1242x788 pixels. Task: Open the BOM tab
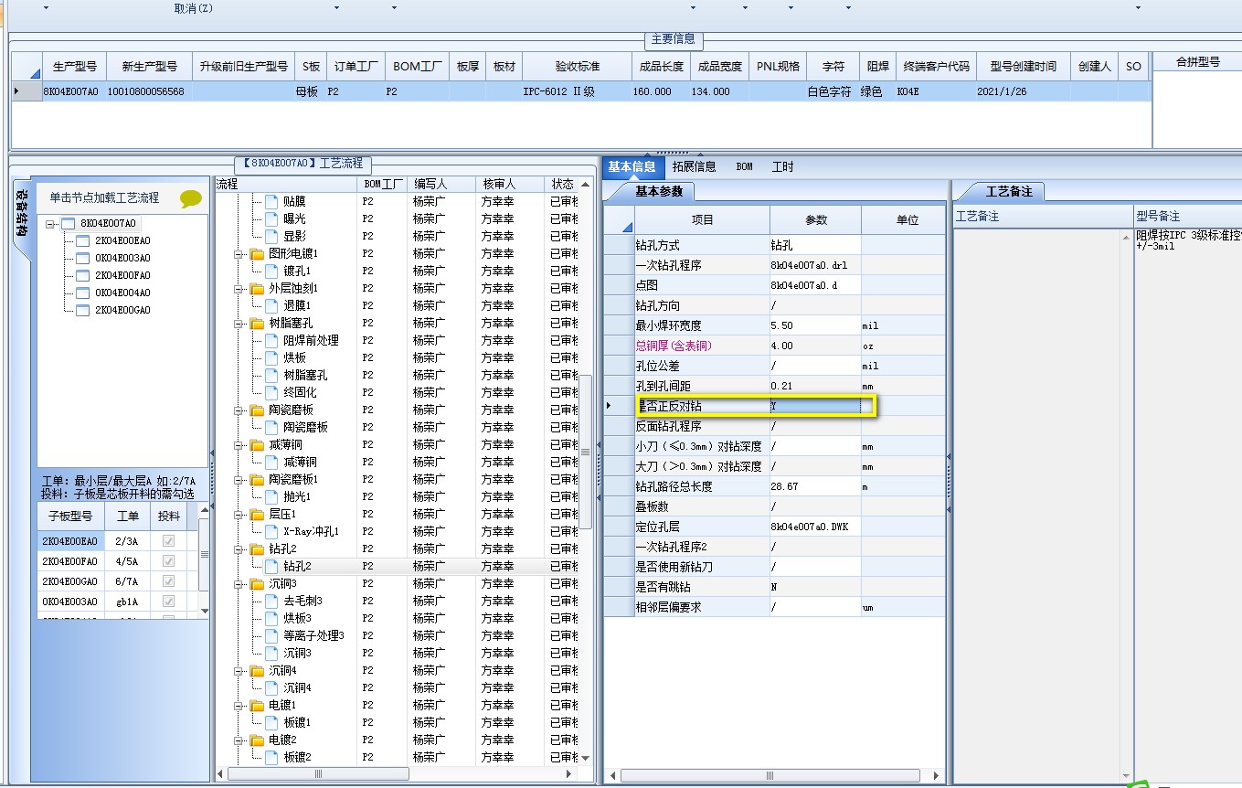click(744, 166)
